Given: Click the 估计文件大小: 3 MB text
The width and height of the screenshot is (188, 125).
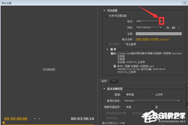Looking at the screenshot, I should [113, 123].
